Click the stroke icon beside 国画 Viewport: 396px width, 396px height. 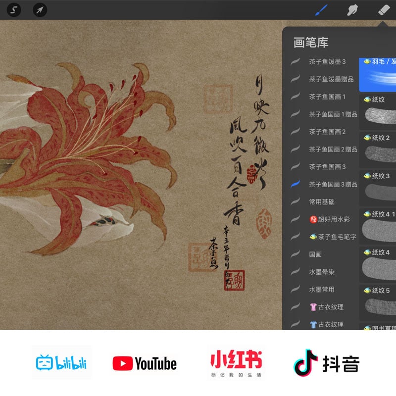[x=295, y=254]
